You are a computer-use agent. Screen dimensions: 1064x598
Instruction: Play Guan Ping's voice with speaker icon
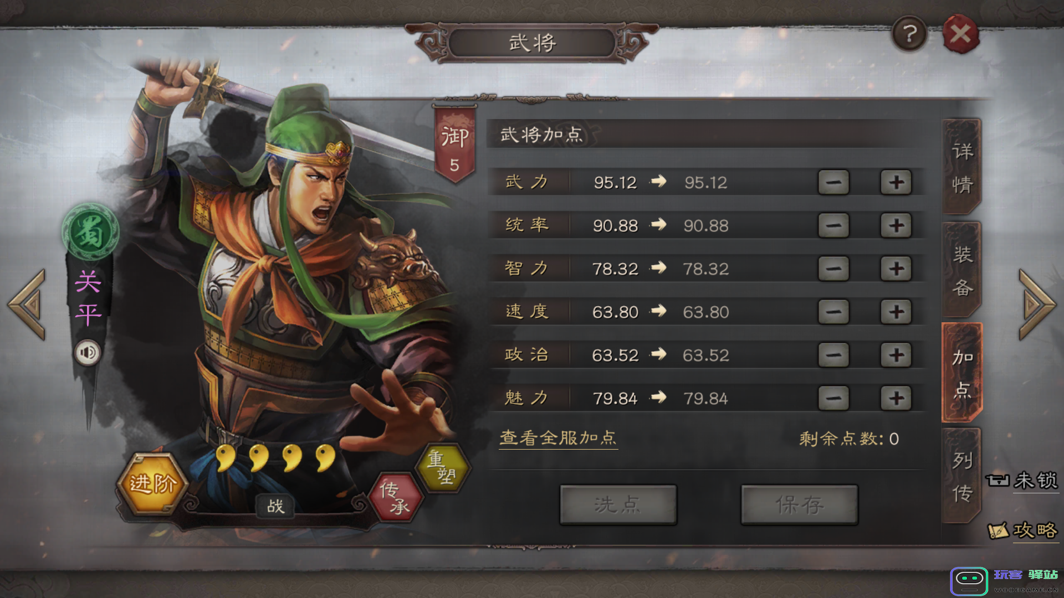[x=88, y=353]
